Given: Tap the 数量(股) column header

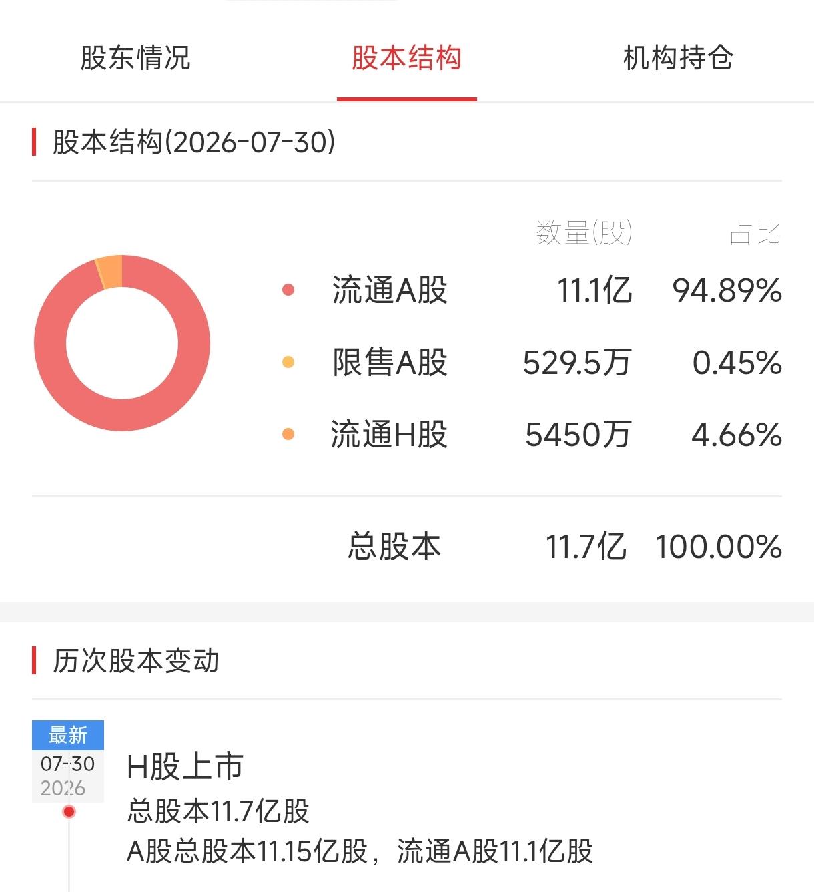Looking at the screenshot, I should (x=584, y=233).
